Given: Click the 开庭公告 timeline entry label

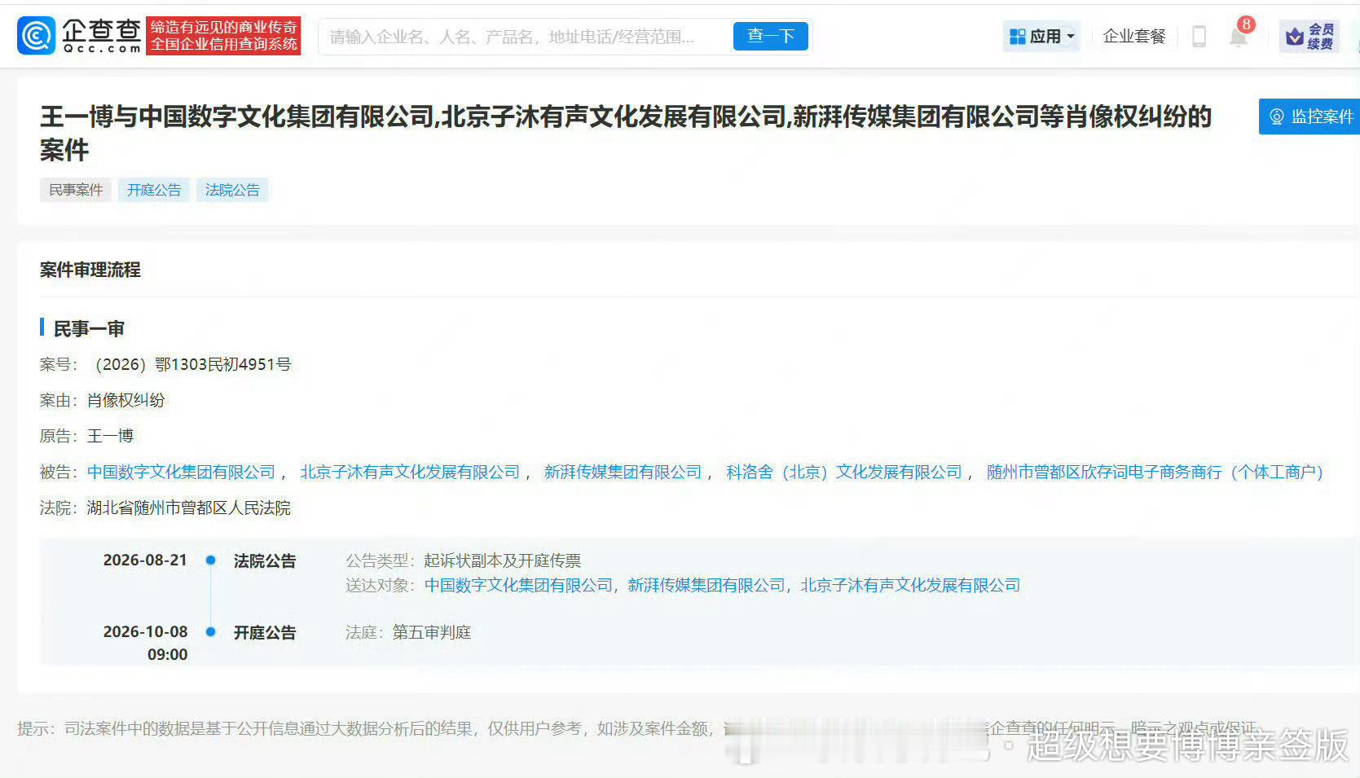Looking at the screenshot, I should tap(265, 632).
